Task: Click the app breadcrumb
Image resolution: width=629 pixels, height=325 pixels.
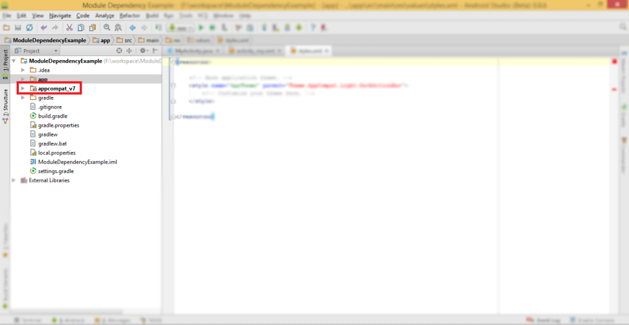Action: pyautogui.click(x=101, y=40)
